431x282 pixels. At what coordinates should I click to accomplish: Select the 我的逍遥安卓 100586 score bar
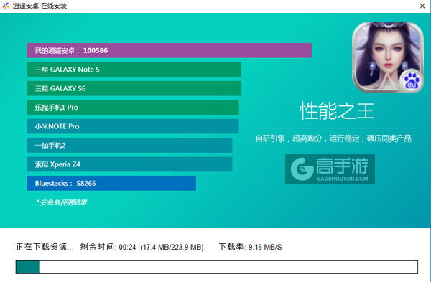pos(169,50)
